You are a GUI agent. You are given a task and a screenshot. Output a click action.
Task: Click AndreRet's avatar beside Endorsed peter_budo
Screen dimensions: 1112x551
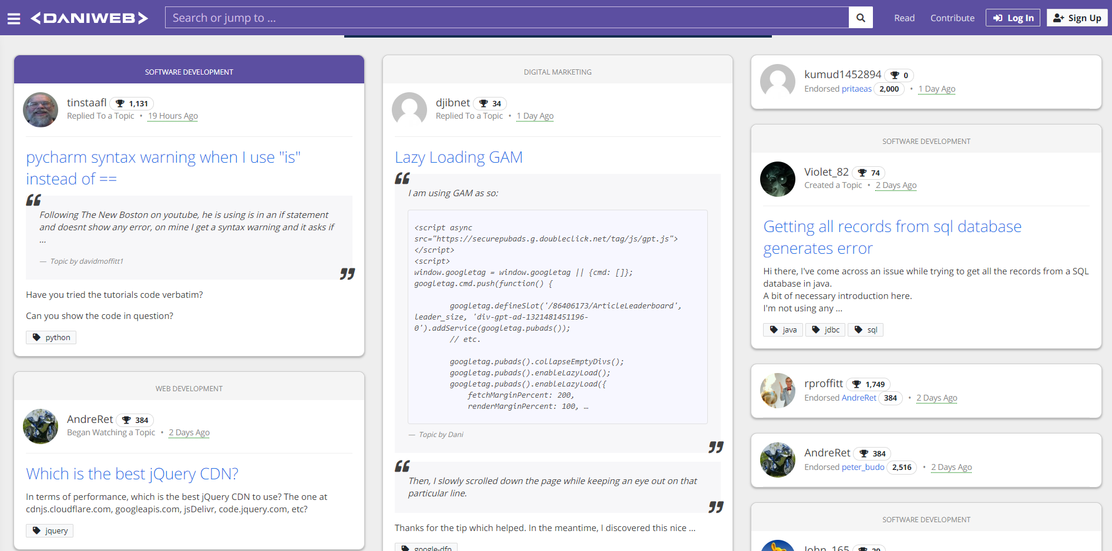[x=778, y=460]
